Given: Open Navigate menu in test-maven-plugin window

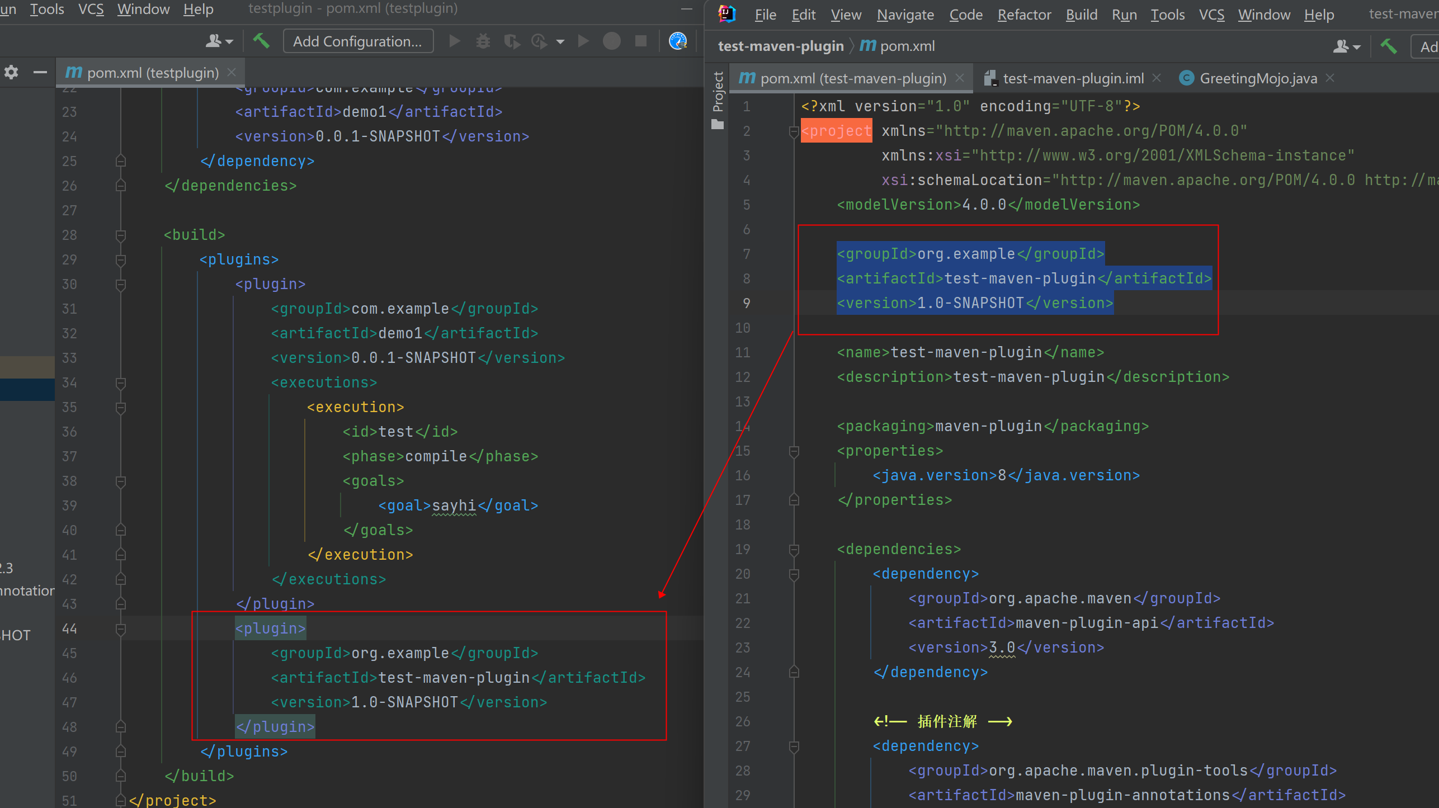Looking at the screenshot, I should click(905, 15).
